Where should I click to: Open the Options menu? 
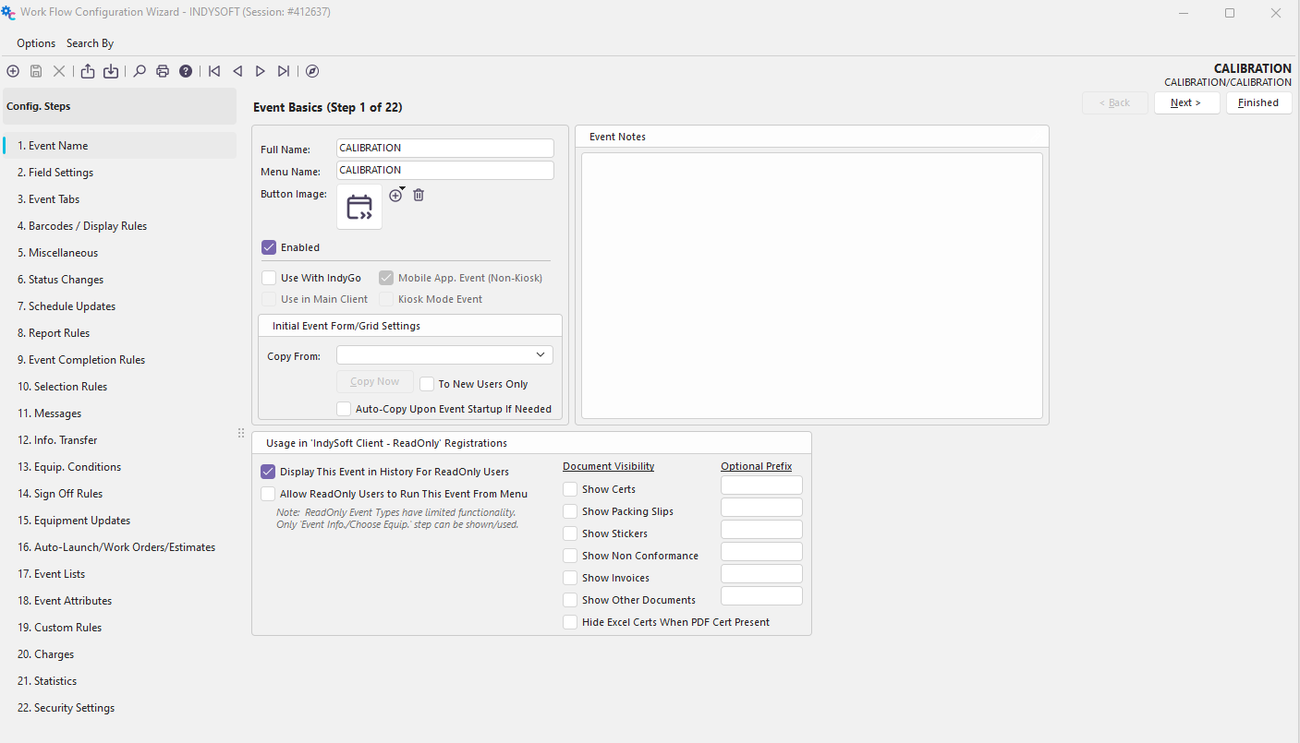[x=36, y=43]
